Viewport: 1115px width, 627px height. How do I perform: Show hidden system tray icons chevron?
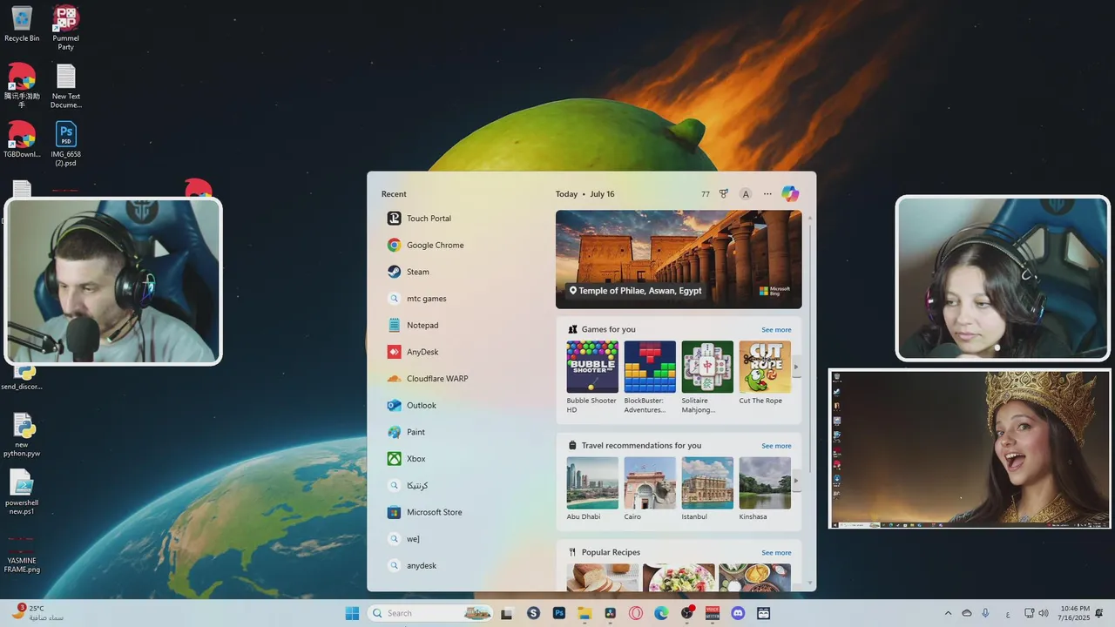coord(948,613)
